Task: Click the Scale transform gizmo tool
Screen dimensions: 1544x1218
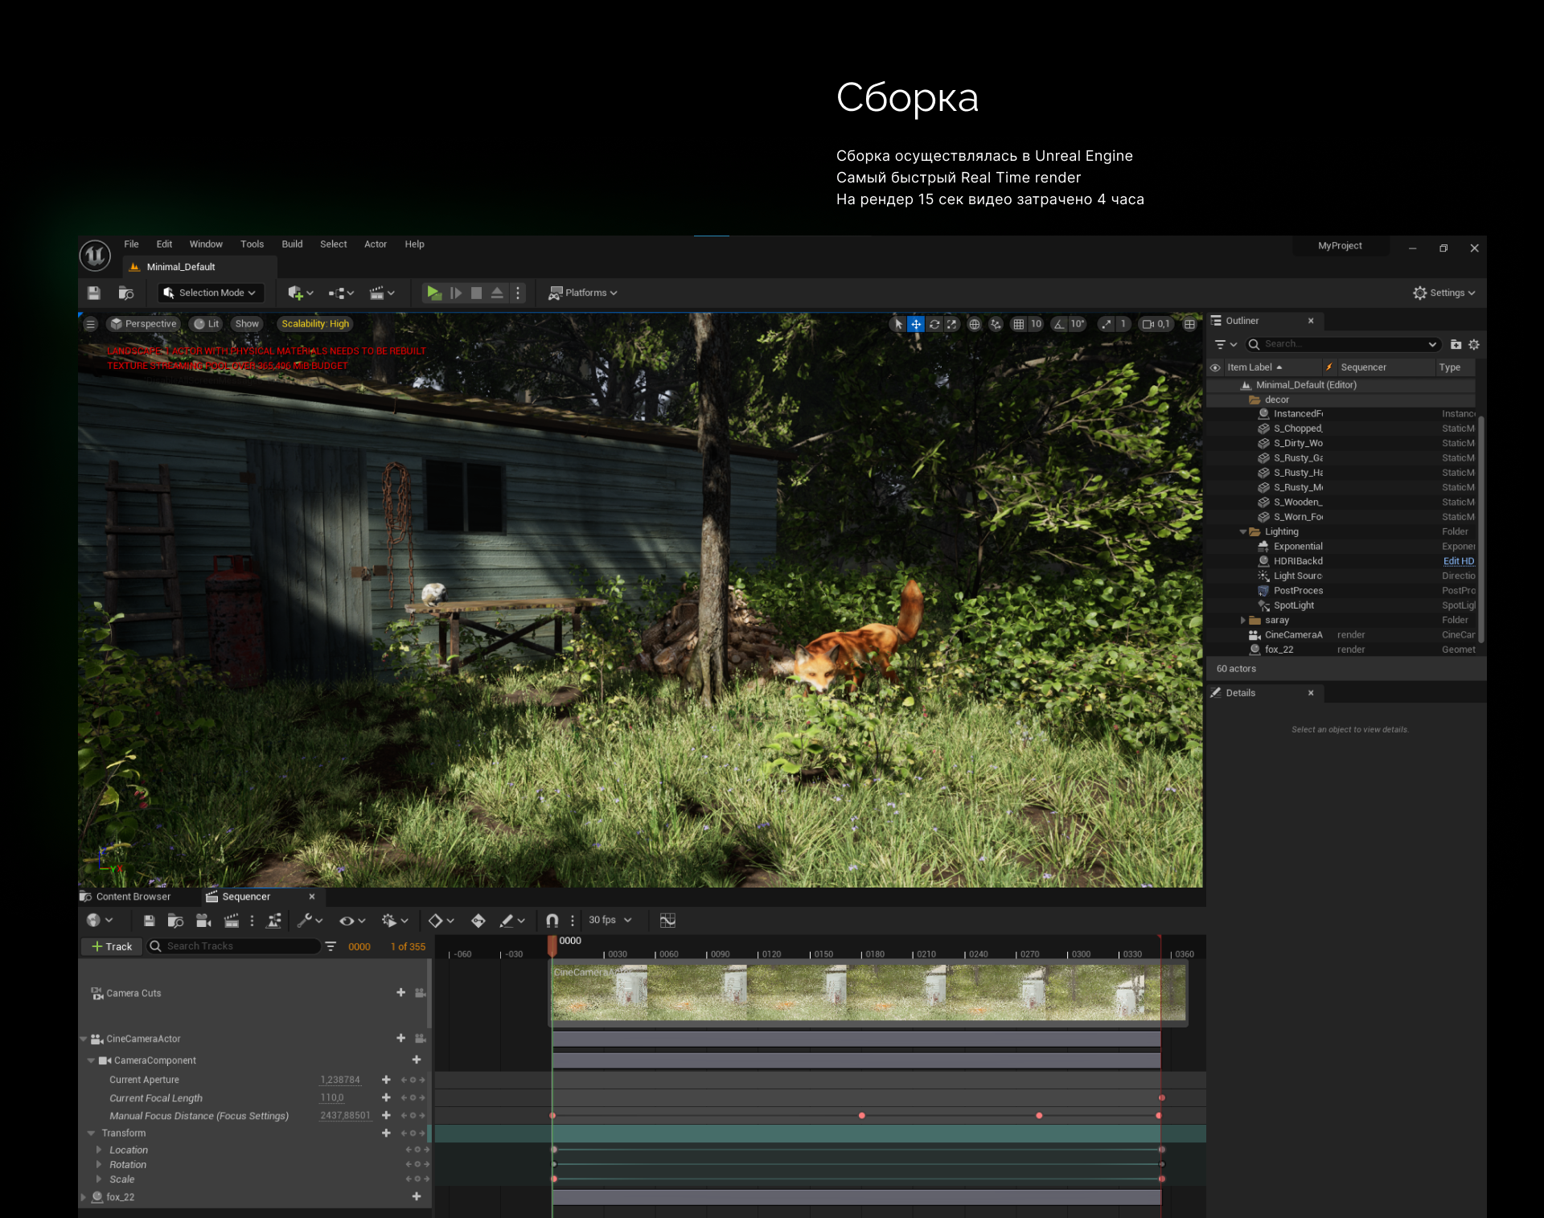Action: (x=952, y=324)
